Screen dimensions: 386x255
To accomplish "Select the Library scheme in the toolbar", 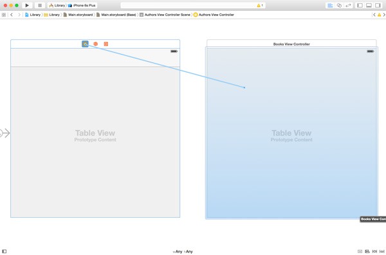I will pyautogui.click(x=57, y=5).
